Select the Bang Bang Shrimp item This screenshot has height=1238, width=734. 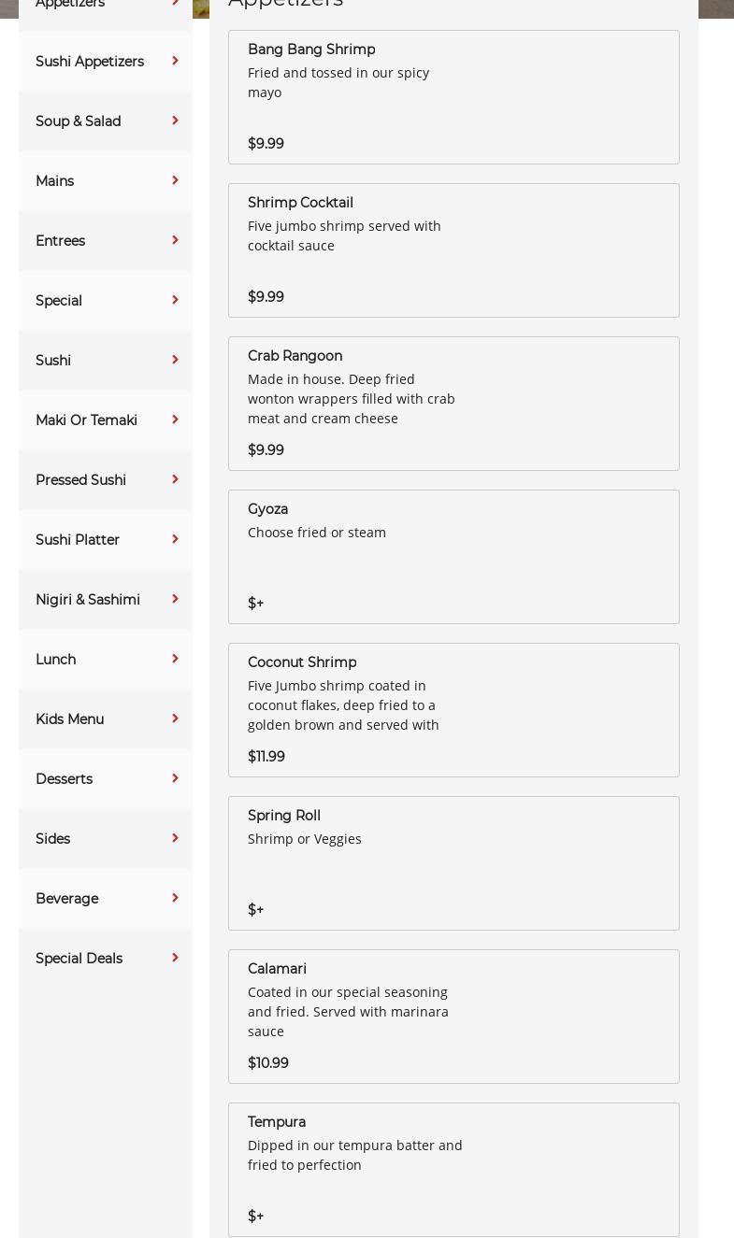point(453,97)
